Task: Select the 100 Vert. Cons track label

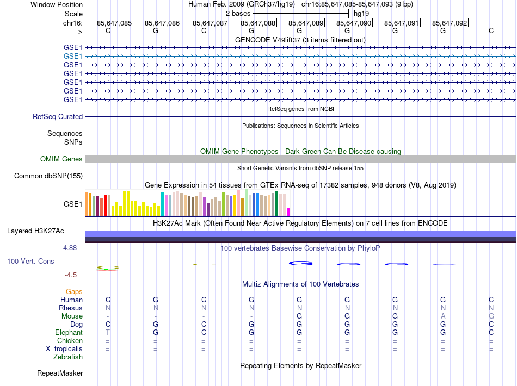Action: click(x=30, y=261)
